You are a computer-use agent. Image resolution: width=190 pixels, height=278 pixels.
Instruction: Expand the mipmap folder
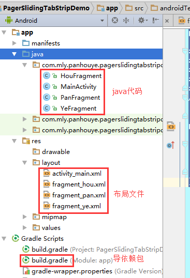[x=25, y=217]
